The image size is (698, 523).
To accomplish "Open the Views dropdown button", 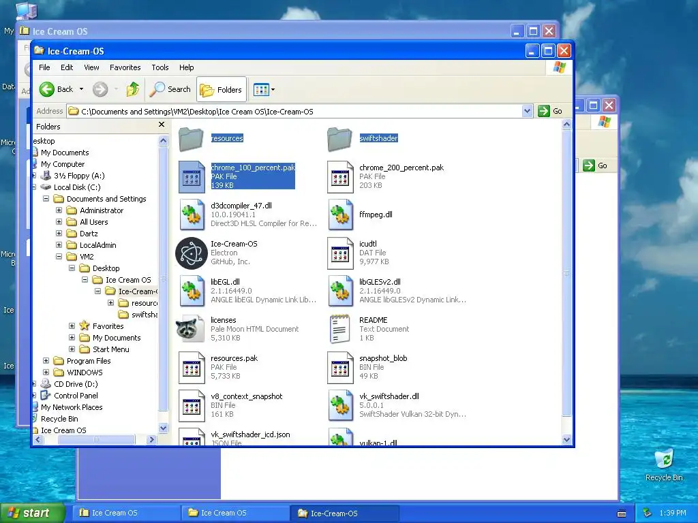I will 264,90.
